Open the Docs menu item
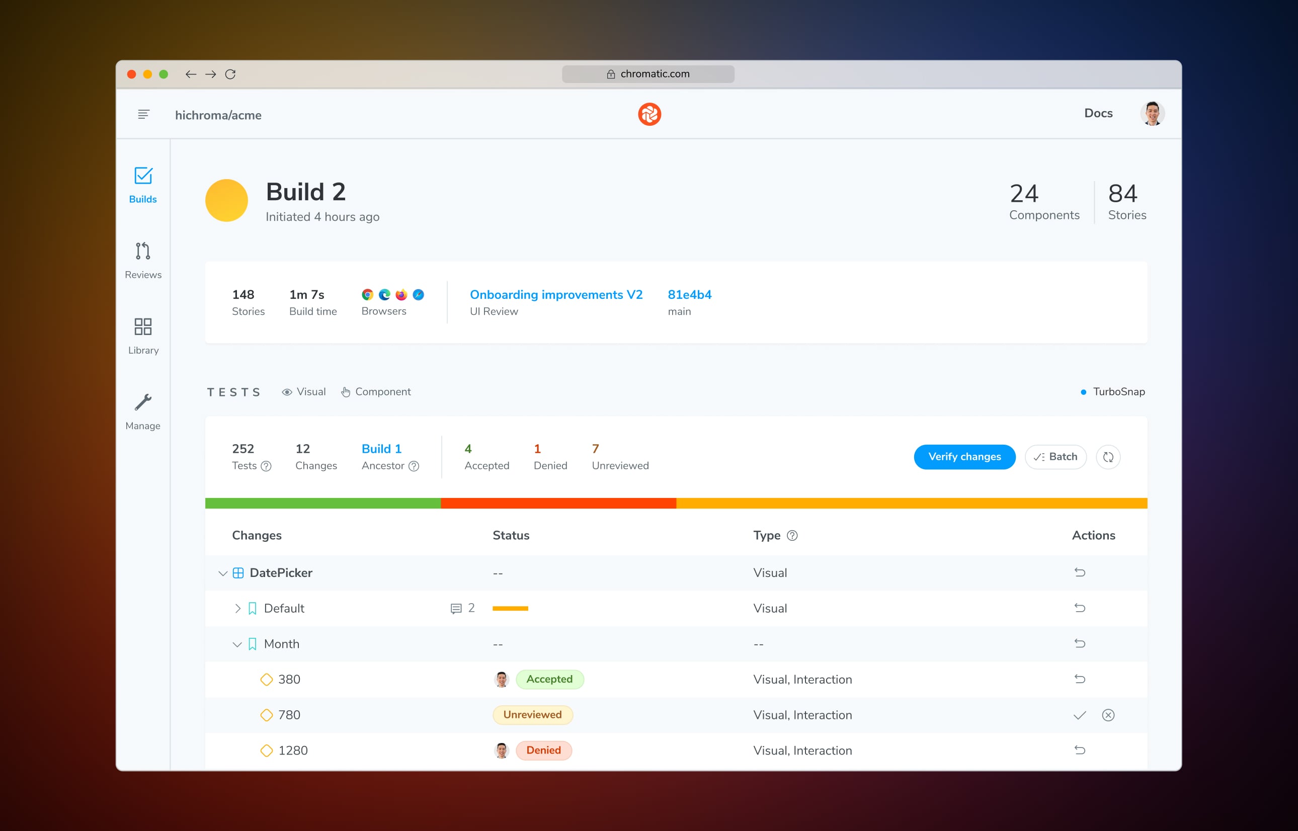The height and width of the screenshot is (831, 1298). click(x=1098, y=113)
